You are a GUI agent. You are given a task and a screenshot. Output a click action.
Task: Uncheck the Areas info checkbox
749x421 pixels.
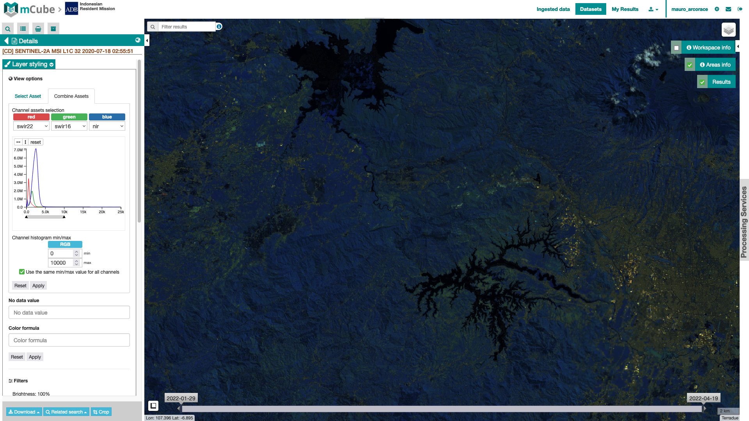coord(690,65)
